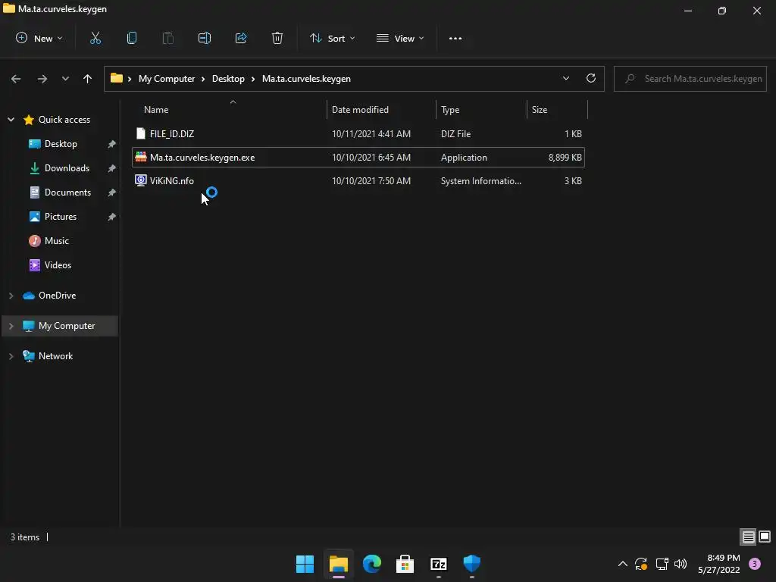Screen dimensions: 776x582
Task: Click the DIZ File type cell
Action: [455, 133]
